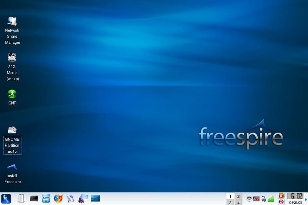The height and width of the screenshot is (205, 308).
Task: Switch to virtual desktop 2
Action: (x=239, y=196)
